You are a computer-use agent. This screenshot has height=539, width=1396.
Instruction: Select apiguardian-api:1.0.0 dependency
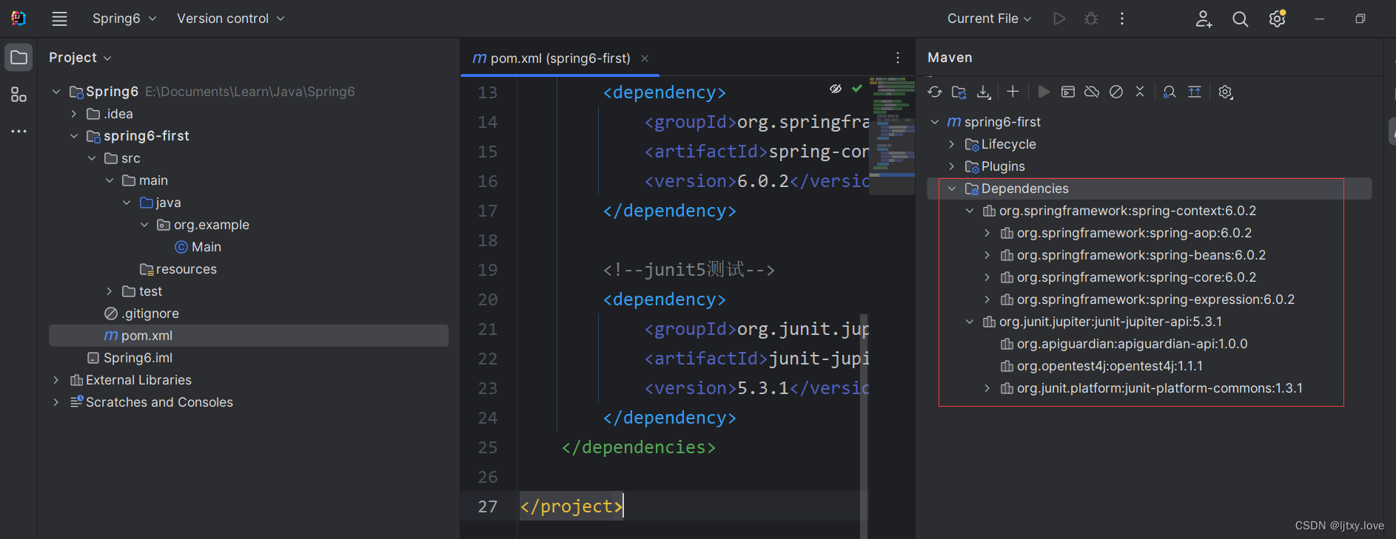point(1124,344)
